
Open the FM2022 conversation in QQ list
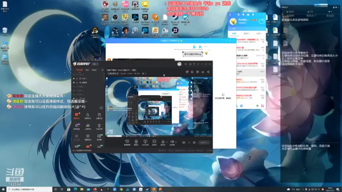click(x=251, y=89)
